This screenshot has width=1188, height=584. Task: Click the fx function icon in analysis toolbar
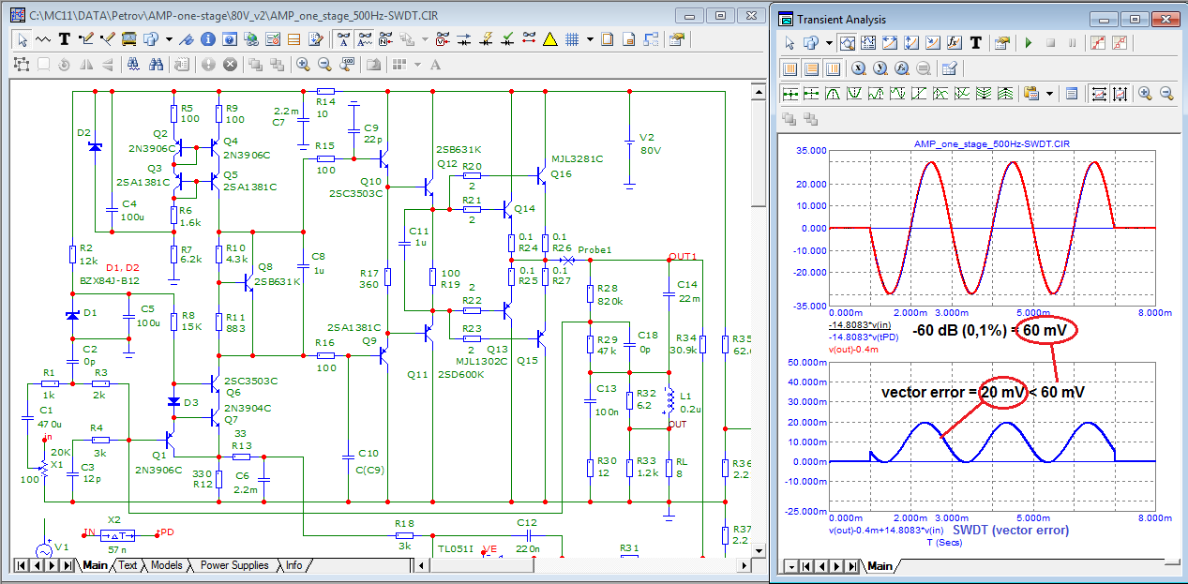click(x=954, y=43)
